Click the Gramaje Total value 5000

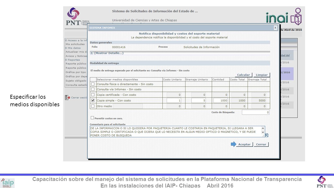[x=259, y=101]
